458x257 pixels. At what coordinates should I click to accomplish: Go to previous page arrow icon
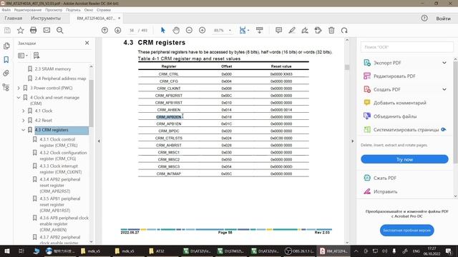(x=104, y=30)
